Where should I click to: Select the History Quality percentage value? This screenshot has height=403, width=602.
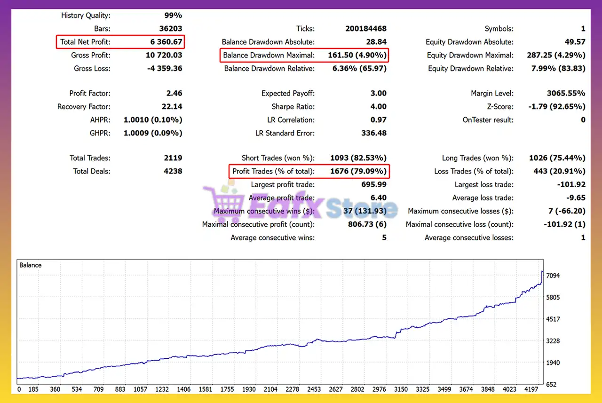click(x=173, y=15)
